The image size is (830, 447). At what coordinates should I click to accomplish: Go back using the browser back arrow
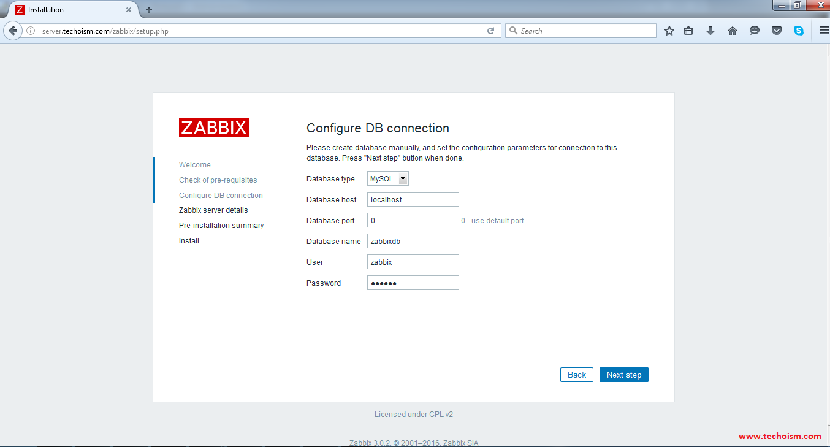click(13, 31)
